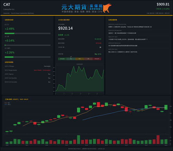Open the 2026 AI data center headline
Viewport: 173px width, 151px height.
point(123,52)
